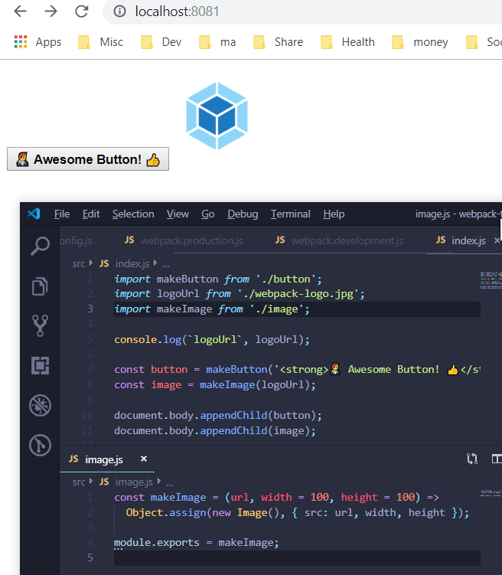
Task: Open the Debug menu
Action: (243, 214)
